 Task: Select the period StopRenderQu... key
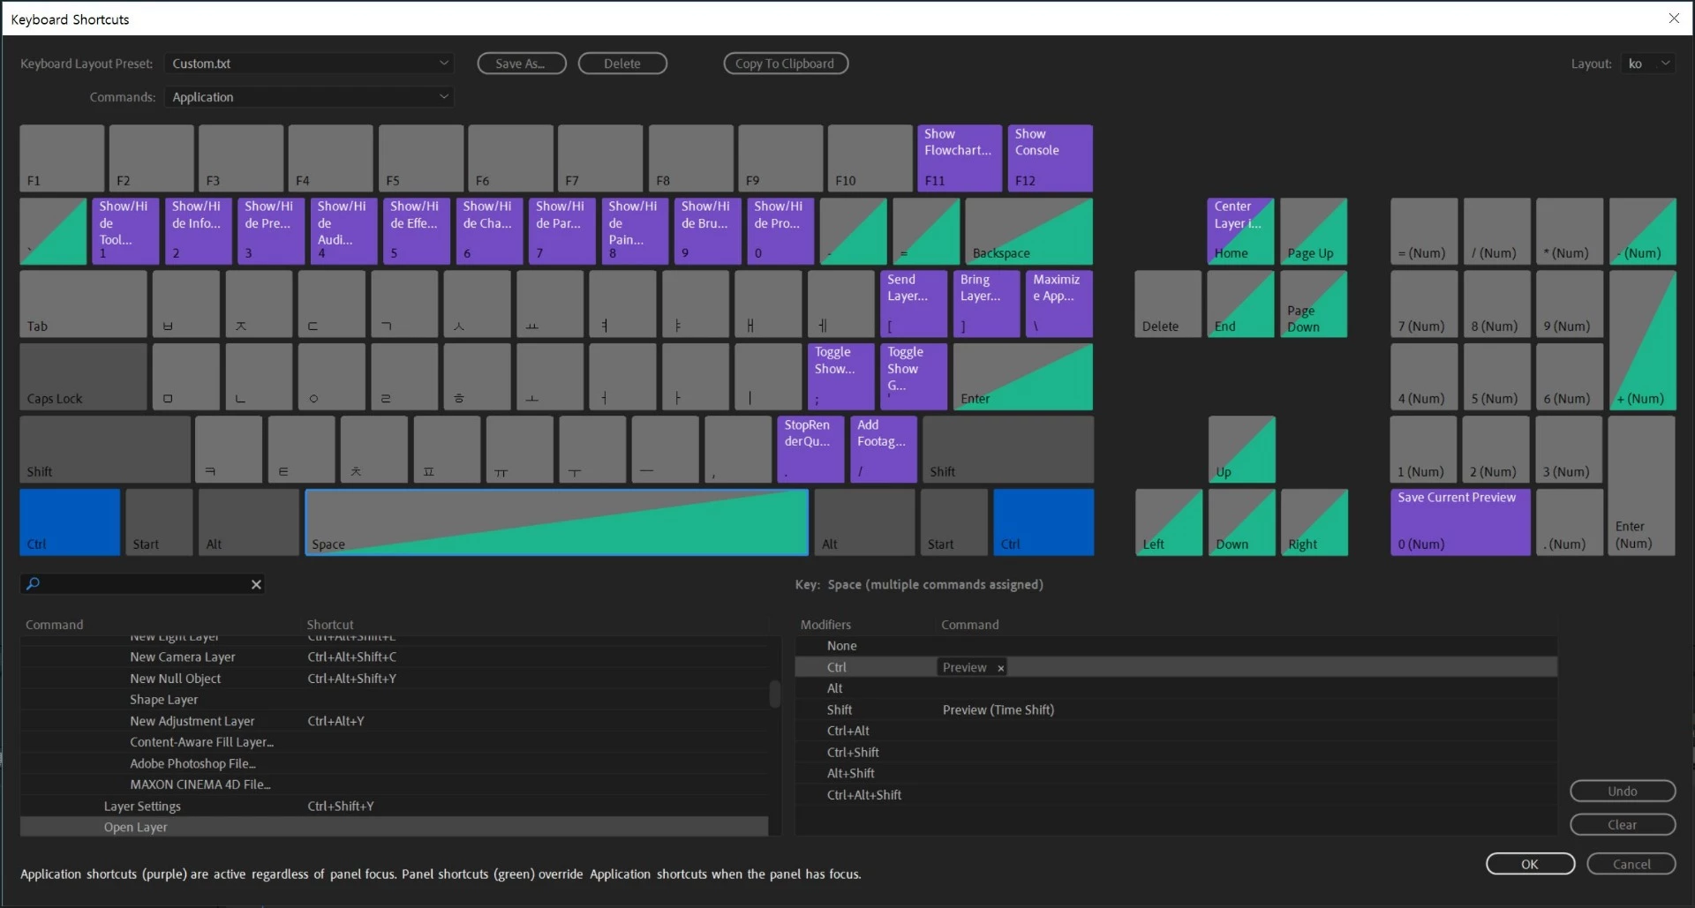point(810,449)
